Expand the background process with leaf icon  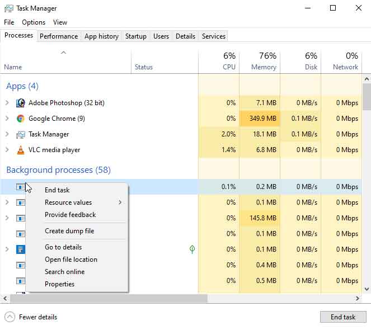[x=7, y=249]
